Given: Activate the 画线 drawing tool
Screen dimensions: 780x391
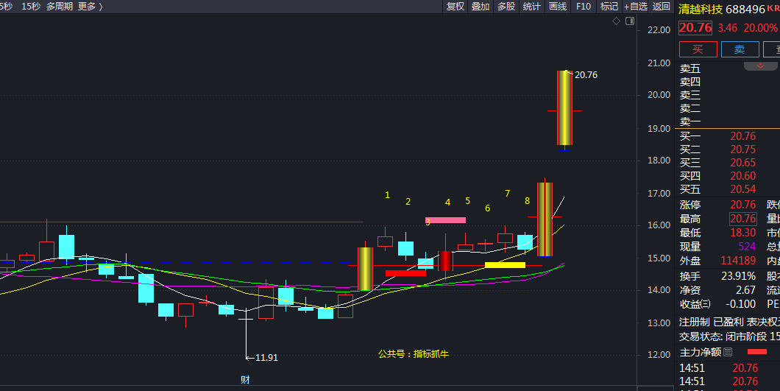Looking at the screenshot, I should pyautogui.click(x=558, y=7).
